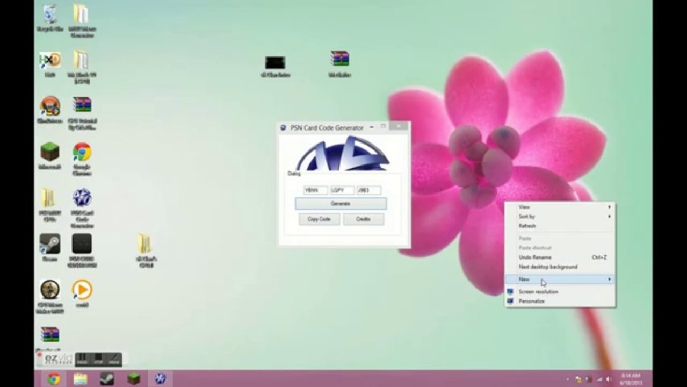Click the volume speaker tray icon
The height and width of the screenshot is (387, 687).
[610, 379]
